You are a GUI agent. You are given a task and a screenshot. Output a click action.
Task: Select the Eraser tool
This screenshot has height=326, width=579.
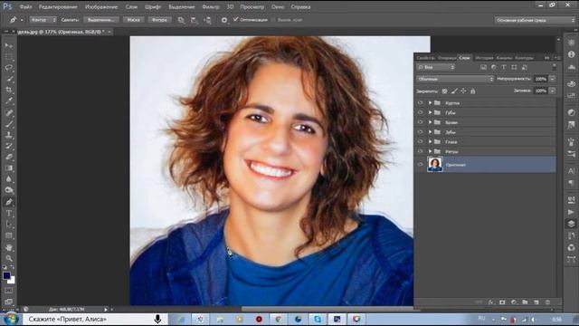click(x=9, y=157)
